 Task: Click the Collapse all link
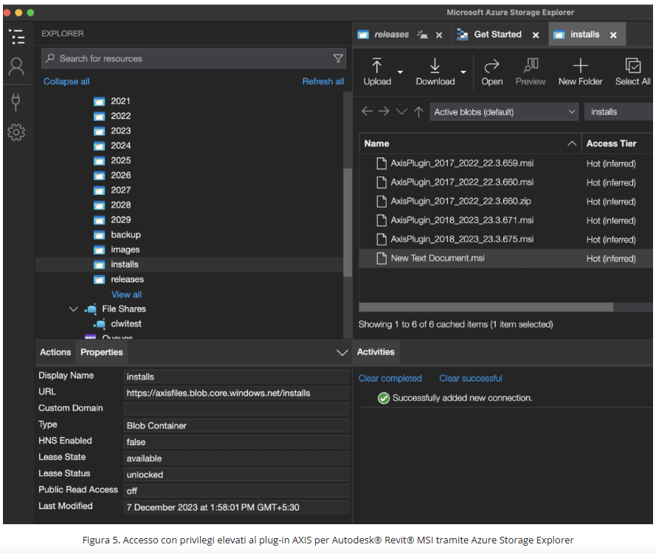point(66,81)
